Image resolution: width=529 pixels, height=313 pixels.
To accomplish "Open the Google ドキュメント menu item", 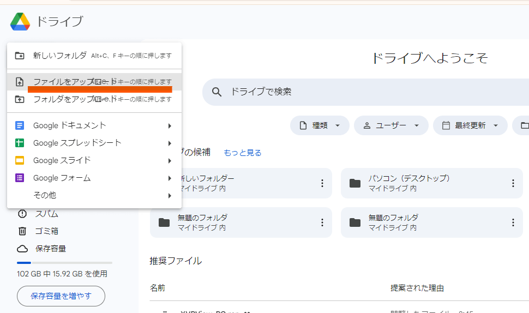I will (94, 125).
